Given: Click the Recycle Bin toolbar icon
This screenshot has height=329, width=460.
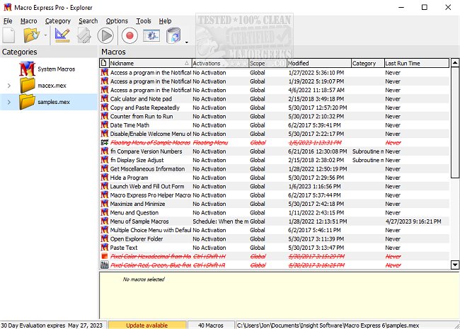Looking at the screenshot, I should tap(173, 35).
